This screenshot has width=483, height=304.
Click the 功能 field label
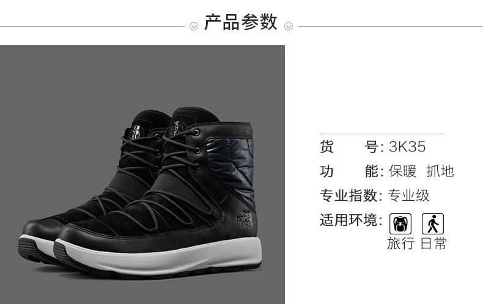coord(352,171)
